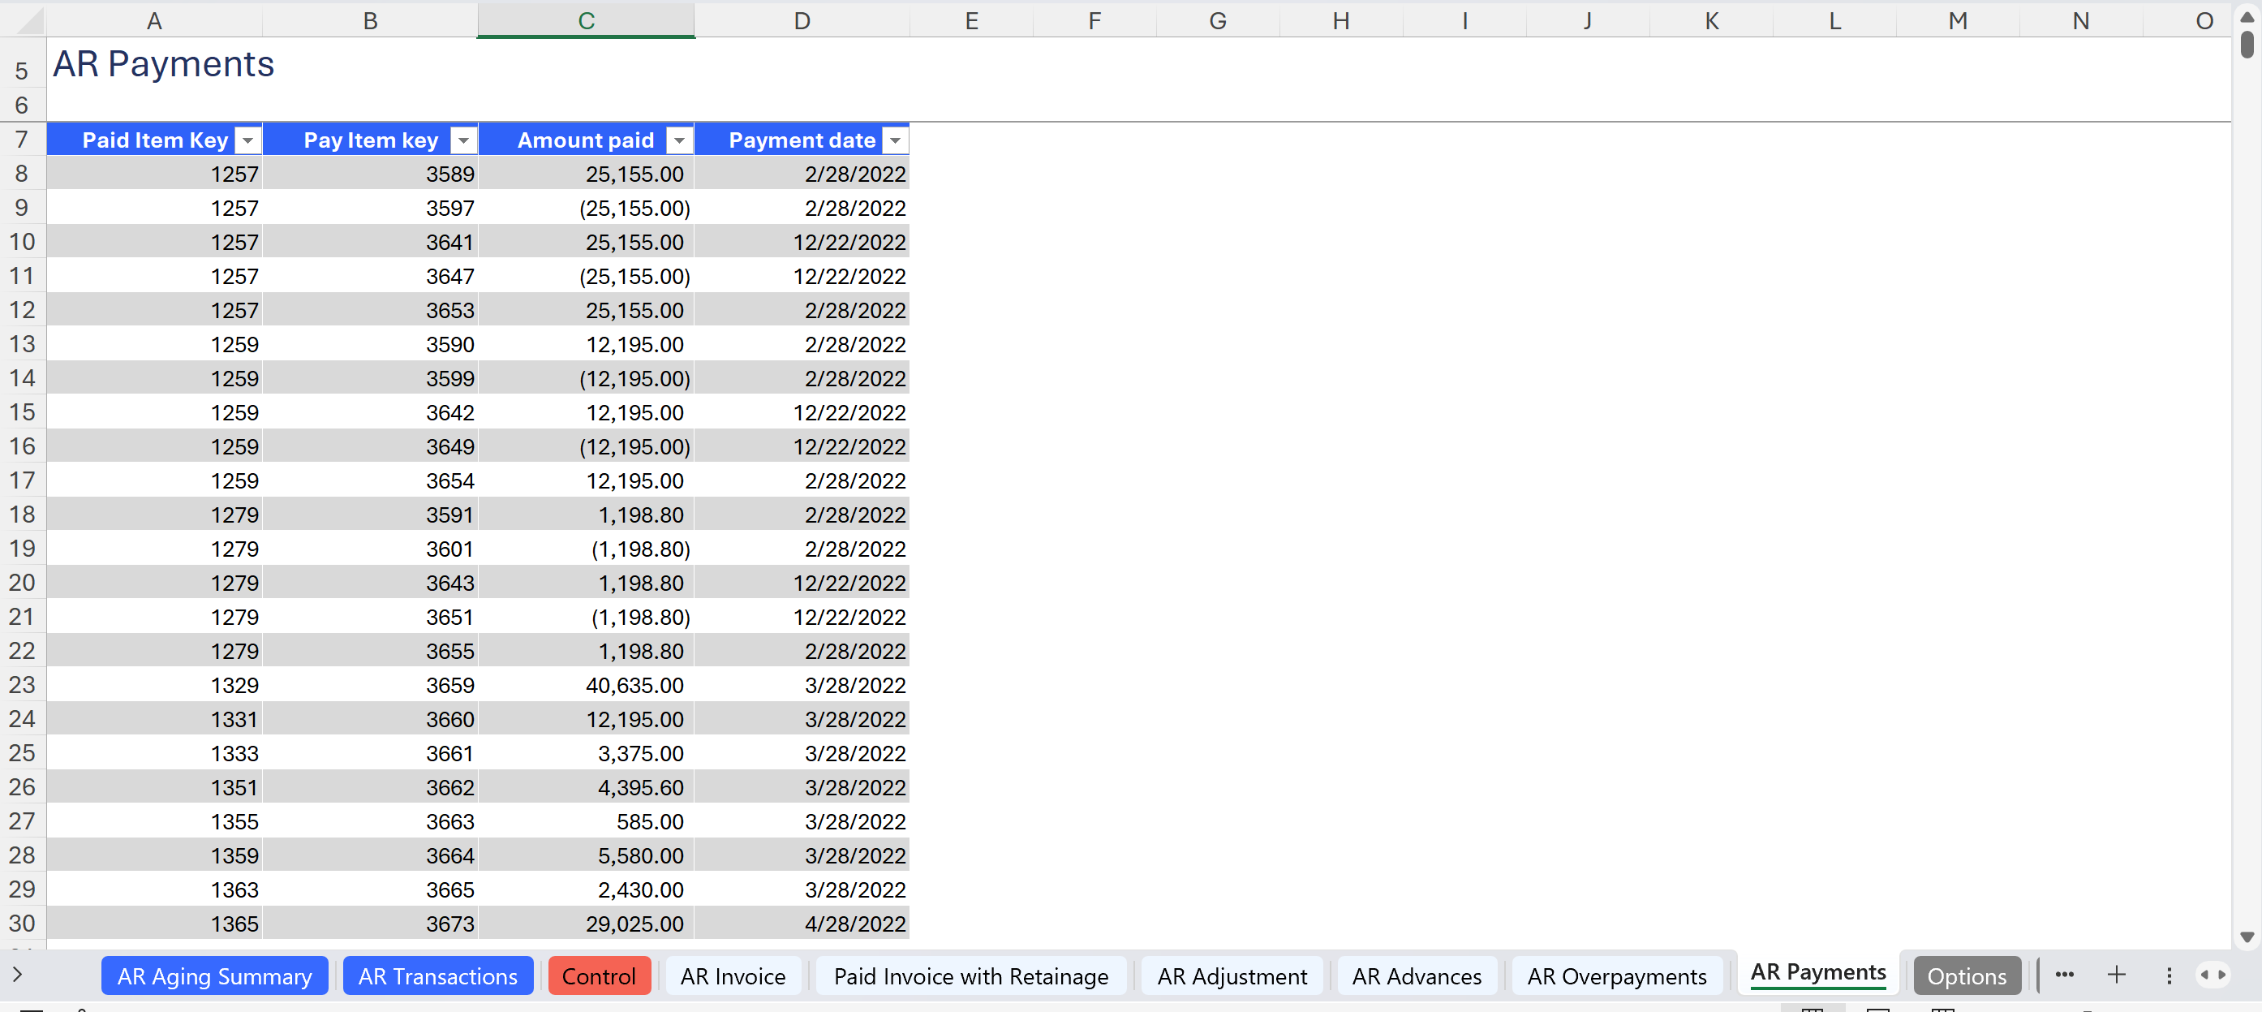Click vertical scrollbar down arrow
2262x1012 pixels.
(2247, 938)
